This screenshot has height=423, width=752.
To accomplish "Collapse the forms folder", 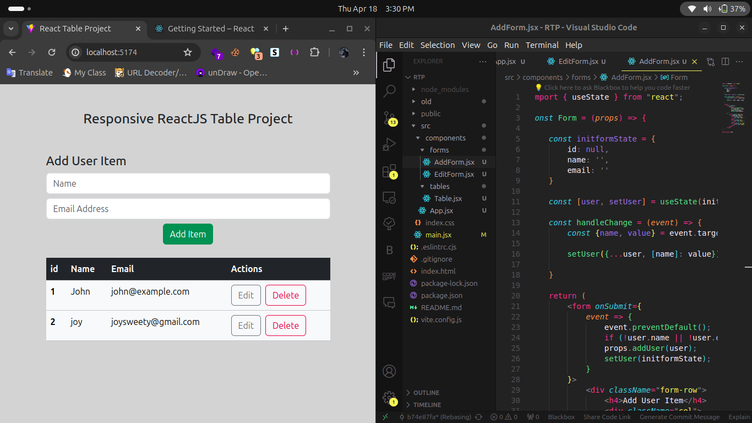I will (423, 150).
